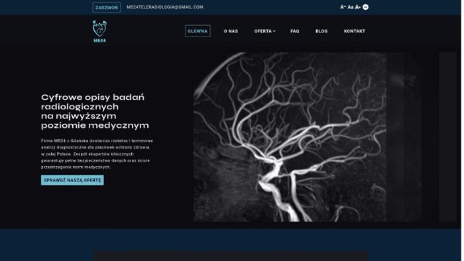Click the paragraph starting 'Firma MB24 z Gdańska'

97,154
